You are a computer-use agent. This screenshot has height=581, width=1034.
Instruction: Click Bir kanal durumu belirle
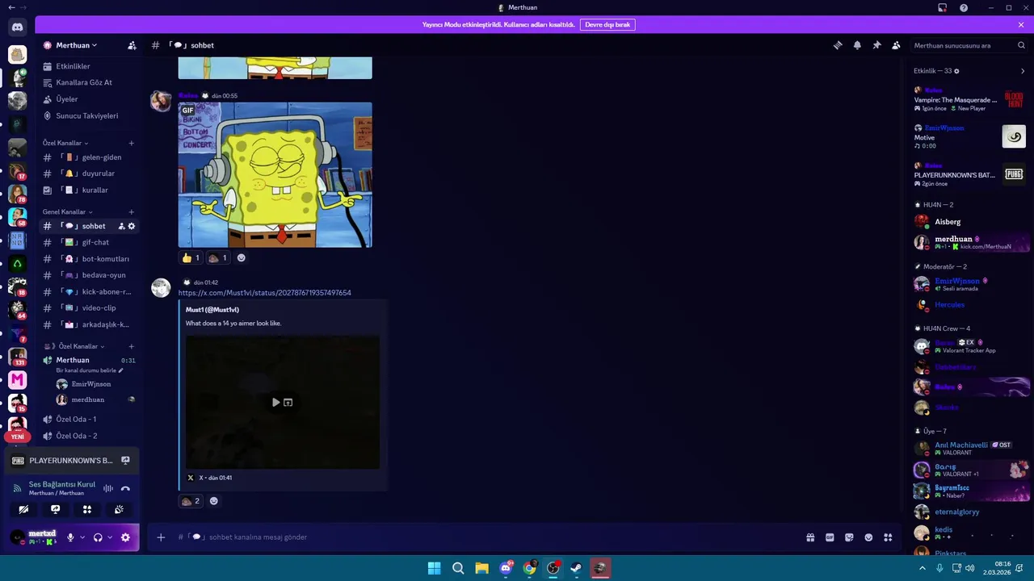tap(90, 370)
